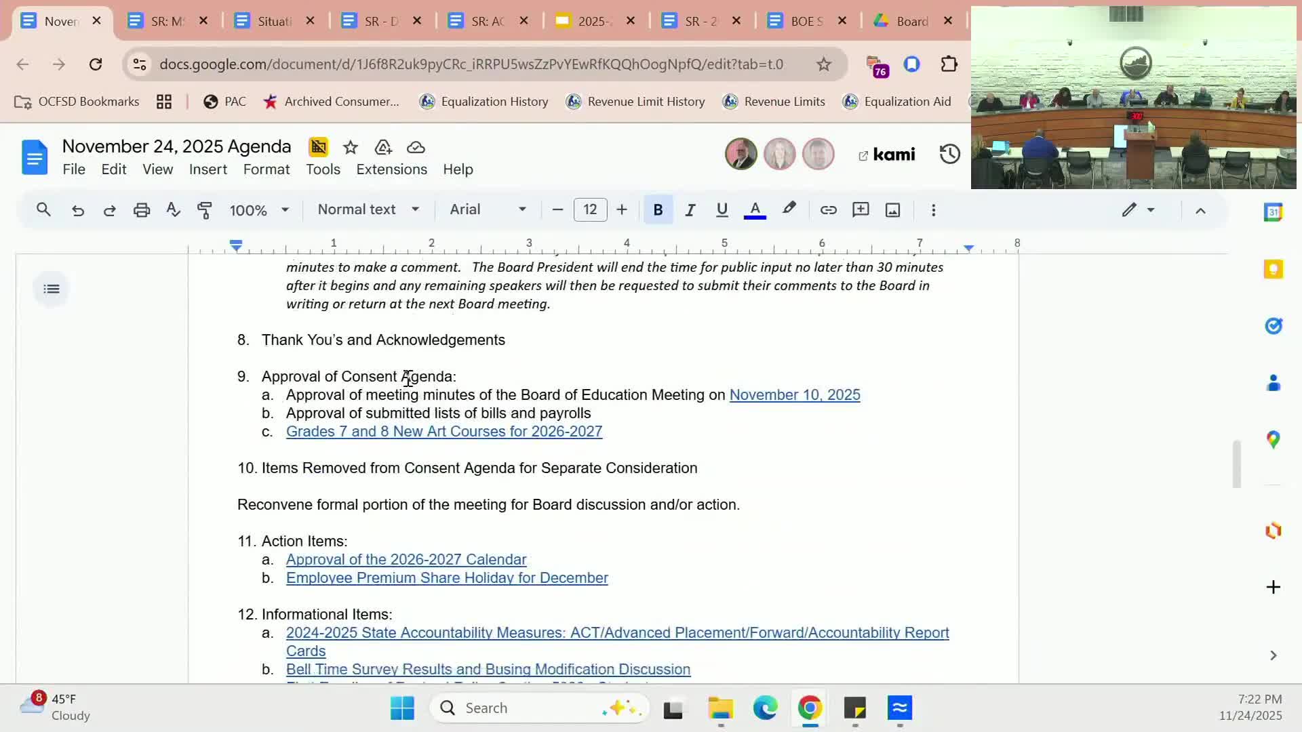The image size is (1302, 732).
Task: Open November 10, 2025 minutes link
Action: (x=794, y=395)
